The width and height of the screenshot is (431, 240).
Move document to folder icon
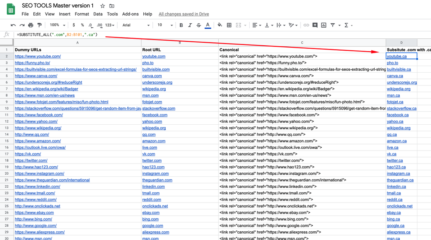click(112, 6)
